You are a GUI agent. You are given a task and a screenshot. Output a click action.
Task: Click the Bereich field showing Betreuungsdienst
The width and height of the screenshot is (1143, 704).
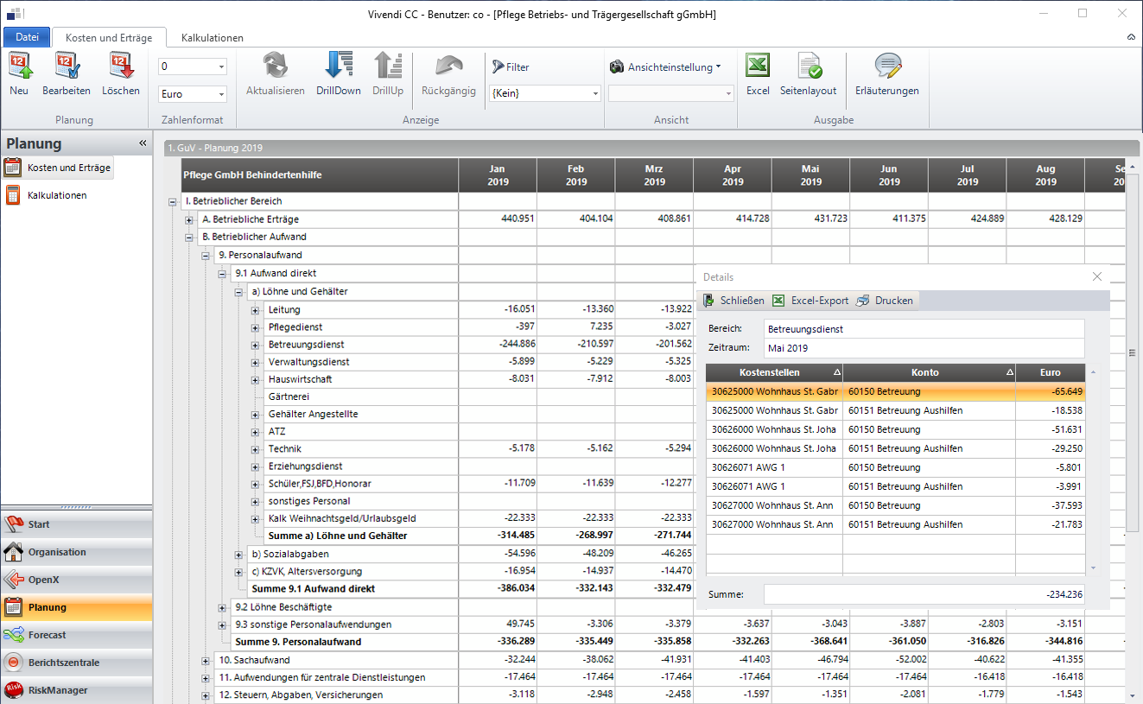coord(923,327)
